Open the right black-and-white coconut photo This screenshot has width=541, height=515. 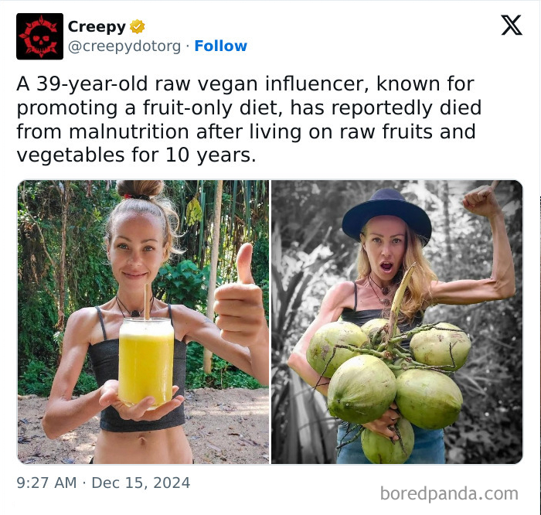(397, 322)
